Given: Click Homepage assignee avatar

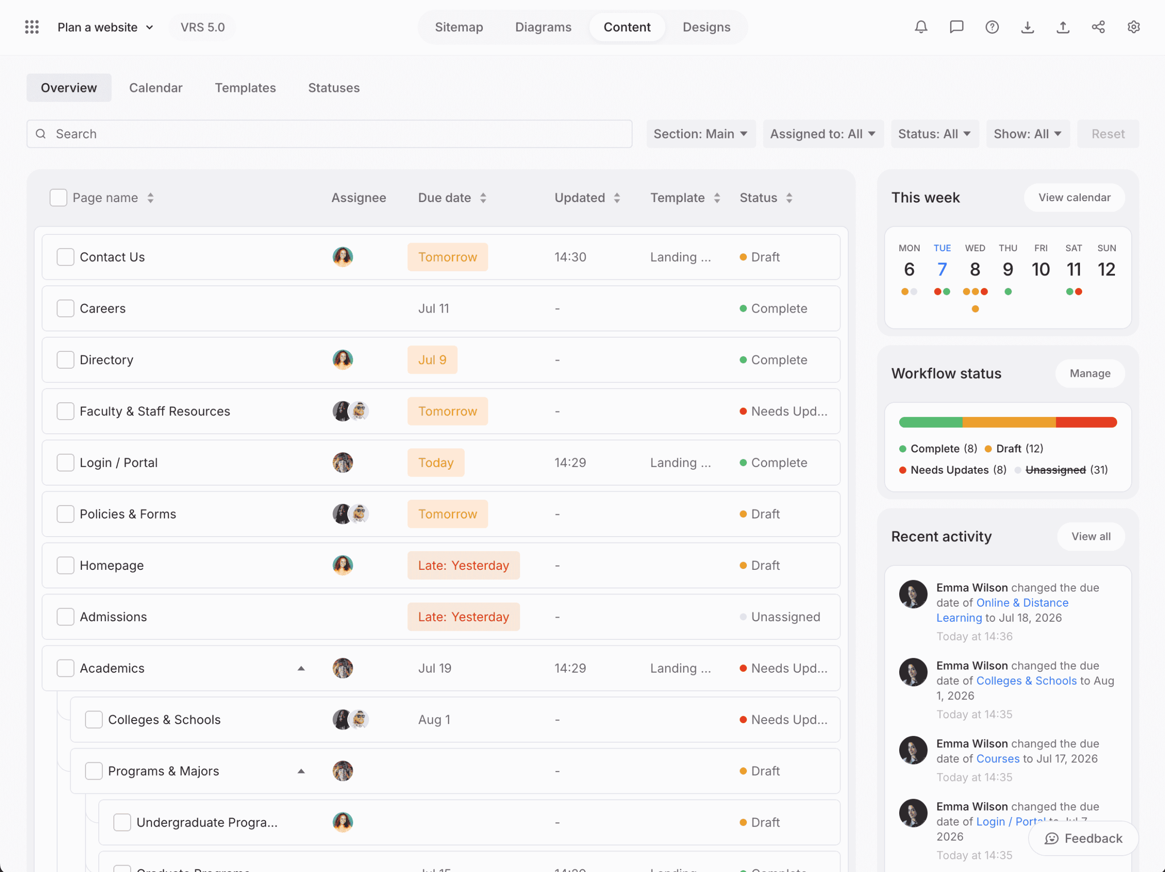Looking at the screenshot, I should pos(342,565).
